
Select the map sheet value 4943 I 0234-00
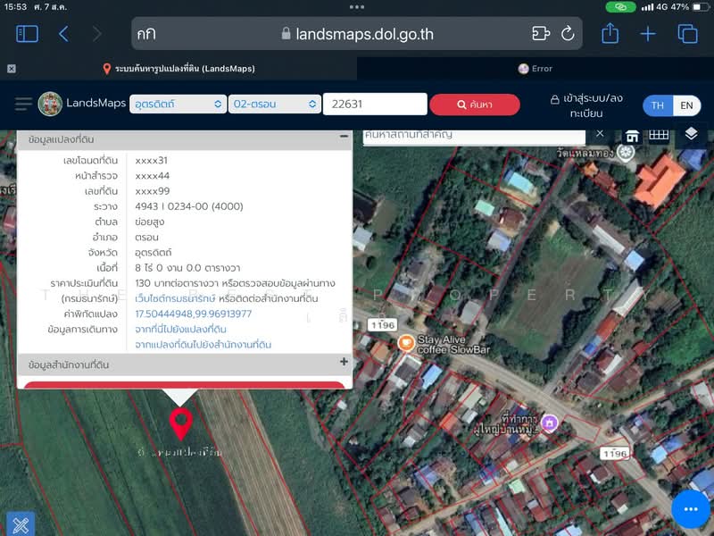pyautogui.click(x=189, y=206)
